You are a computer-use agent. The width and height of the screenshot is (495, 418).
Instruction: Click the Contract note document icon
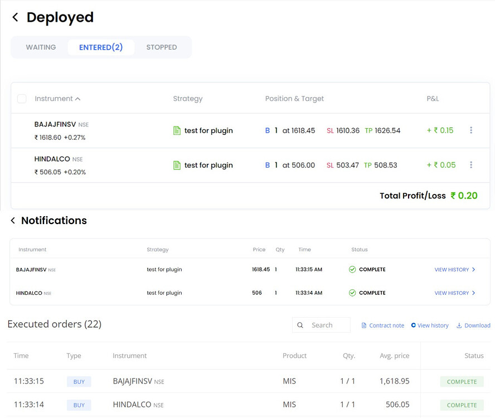(x=364, y=325)
